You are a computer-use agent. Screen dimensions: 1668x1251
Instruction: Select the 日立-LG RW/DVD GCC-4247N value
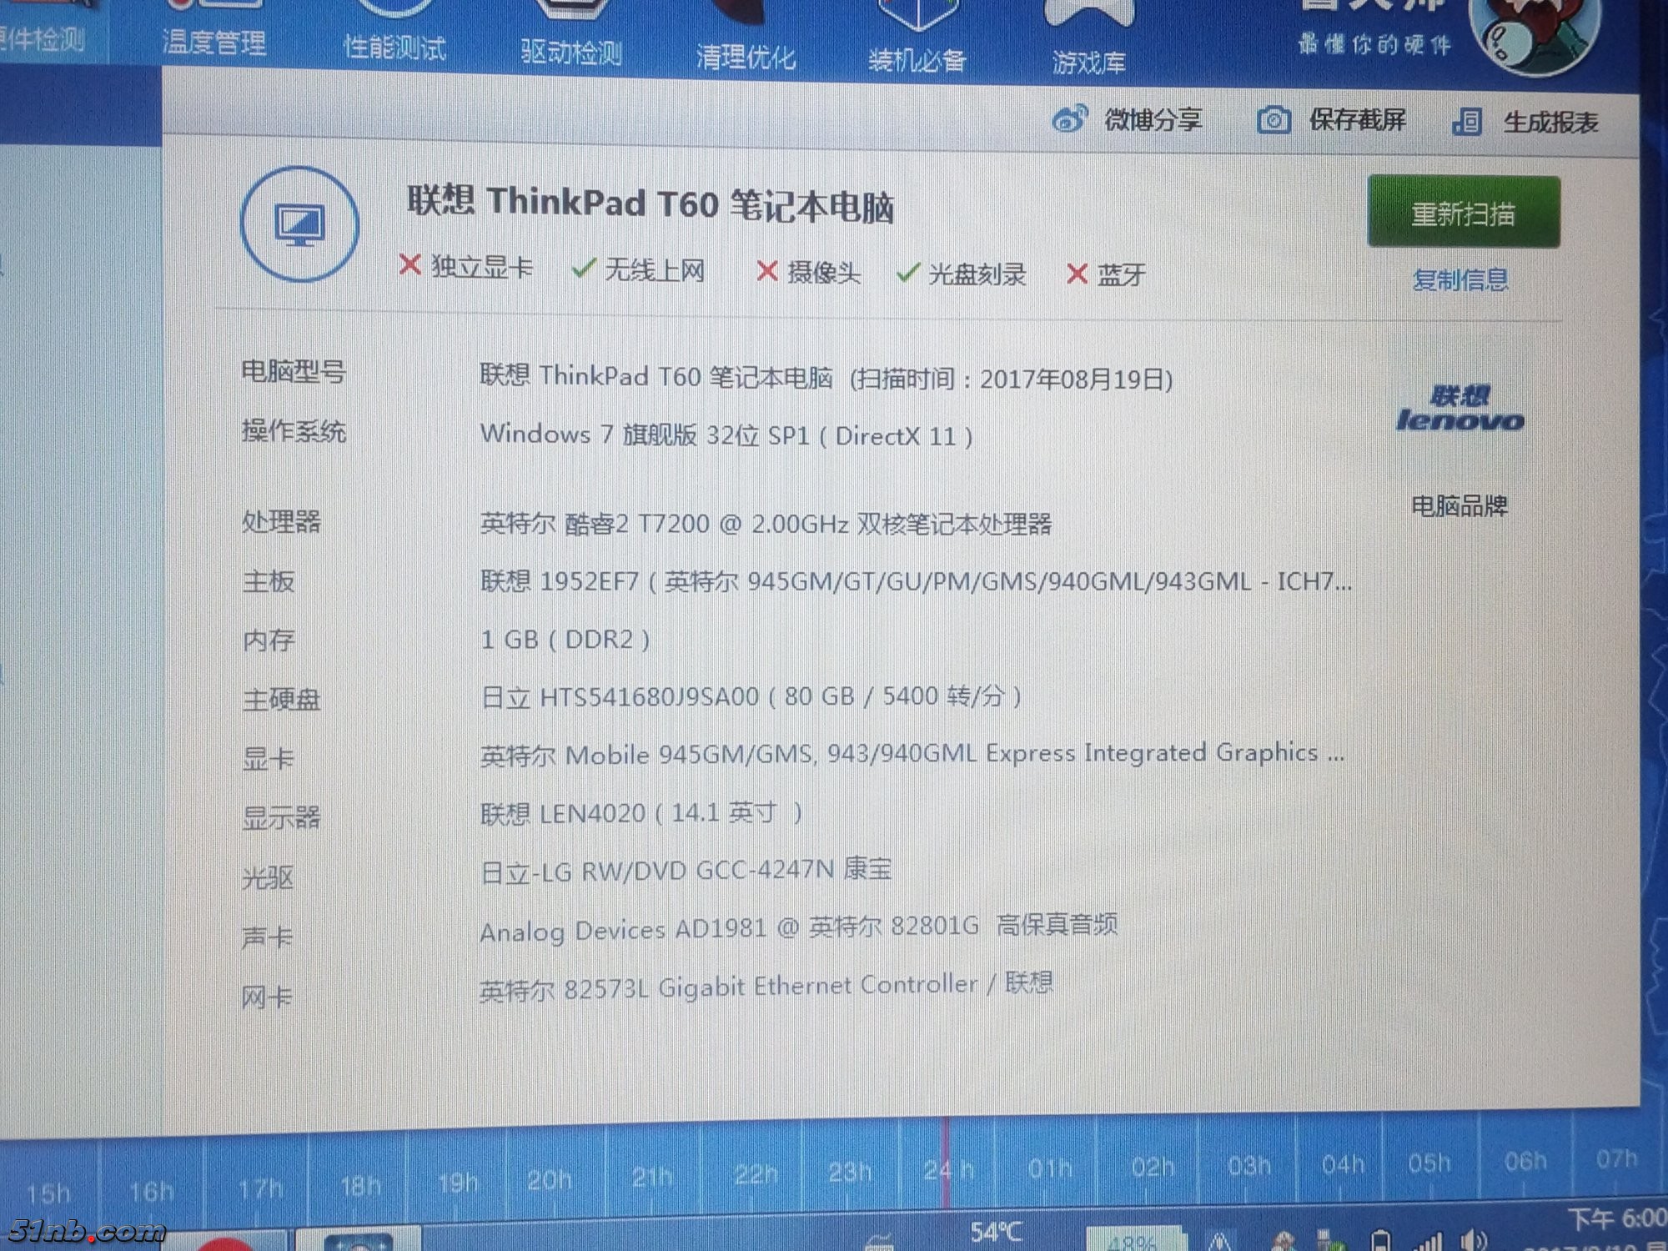(x=686, y=871)
